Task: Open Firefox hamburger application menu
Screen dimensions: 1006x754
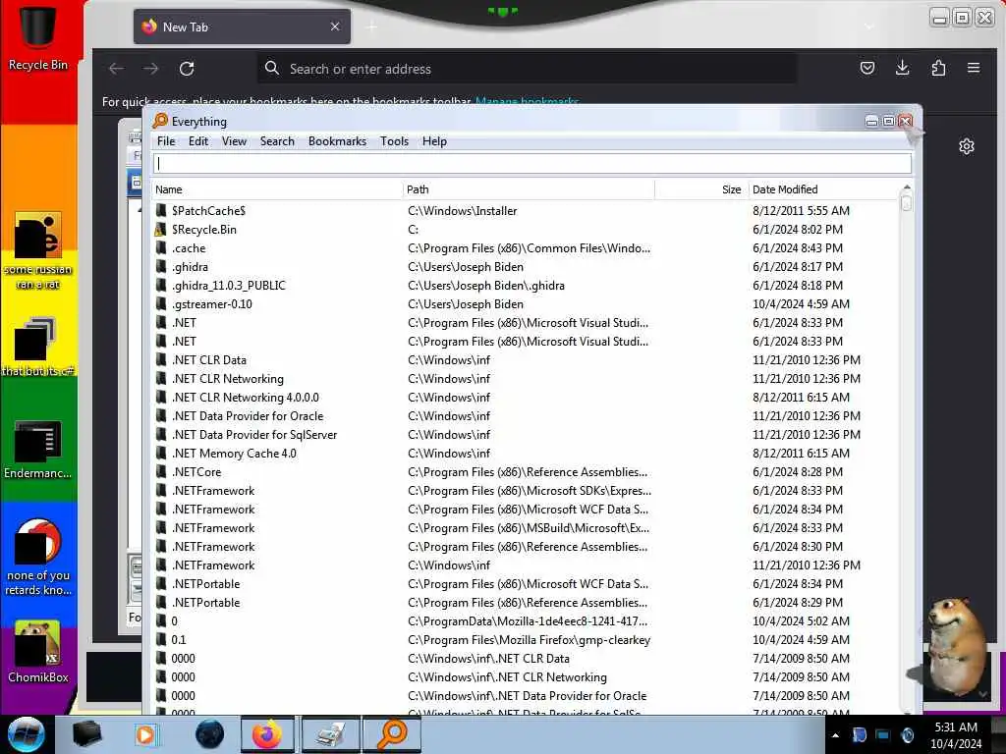Action: [974, 68]
